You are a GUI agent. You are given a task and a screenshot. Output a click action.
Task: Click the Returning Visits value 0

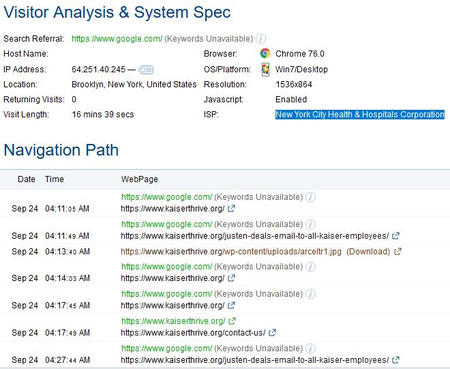pos(74,100)
